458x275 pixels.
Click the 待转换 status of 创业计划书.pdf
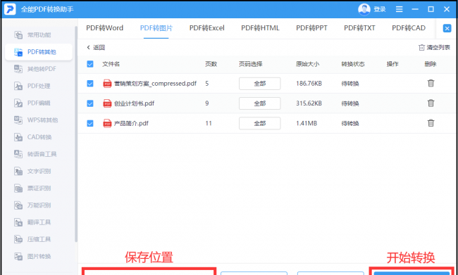pos(350,103)
